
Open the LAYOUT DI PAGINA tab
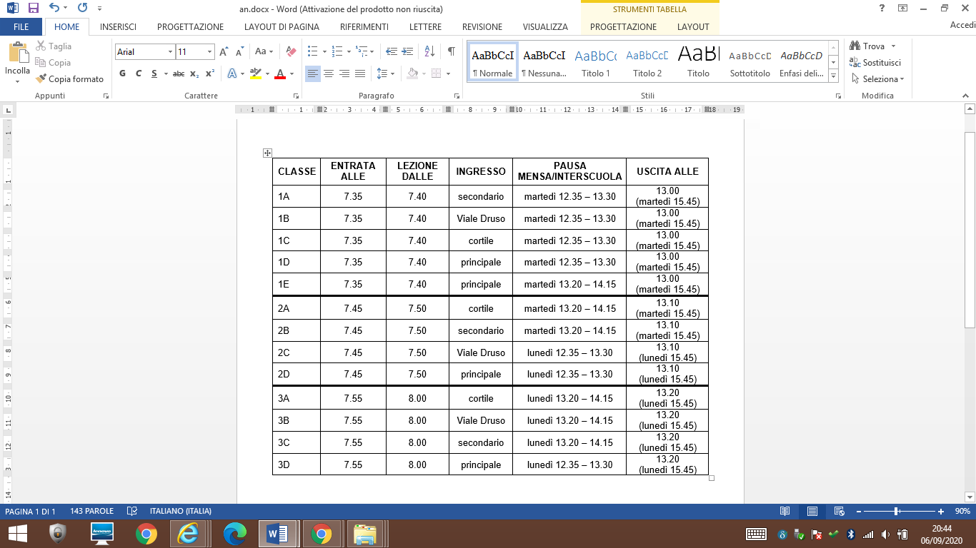(x=282, y=27)
